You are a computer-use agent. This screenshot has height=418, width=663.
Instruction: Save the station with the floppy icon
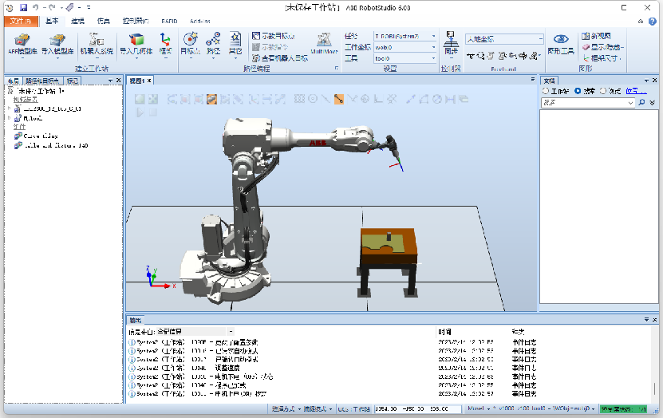click(23, 8)
